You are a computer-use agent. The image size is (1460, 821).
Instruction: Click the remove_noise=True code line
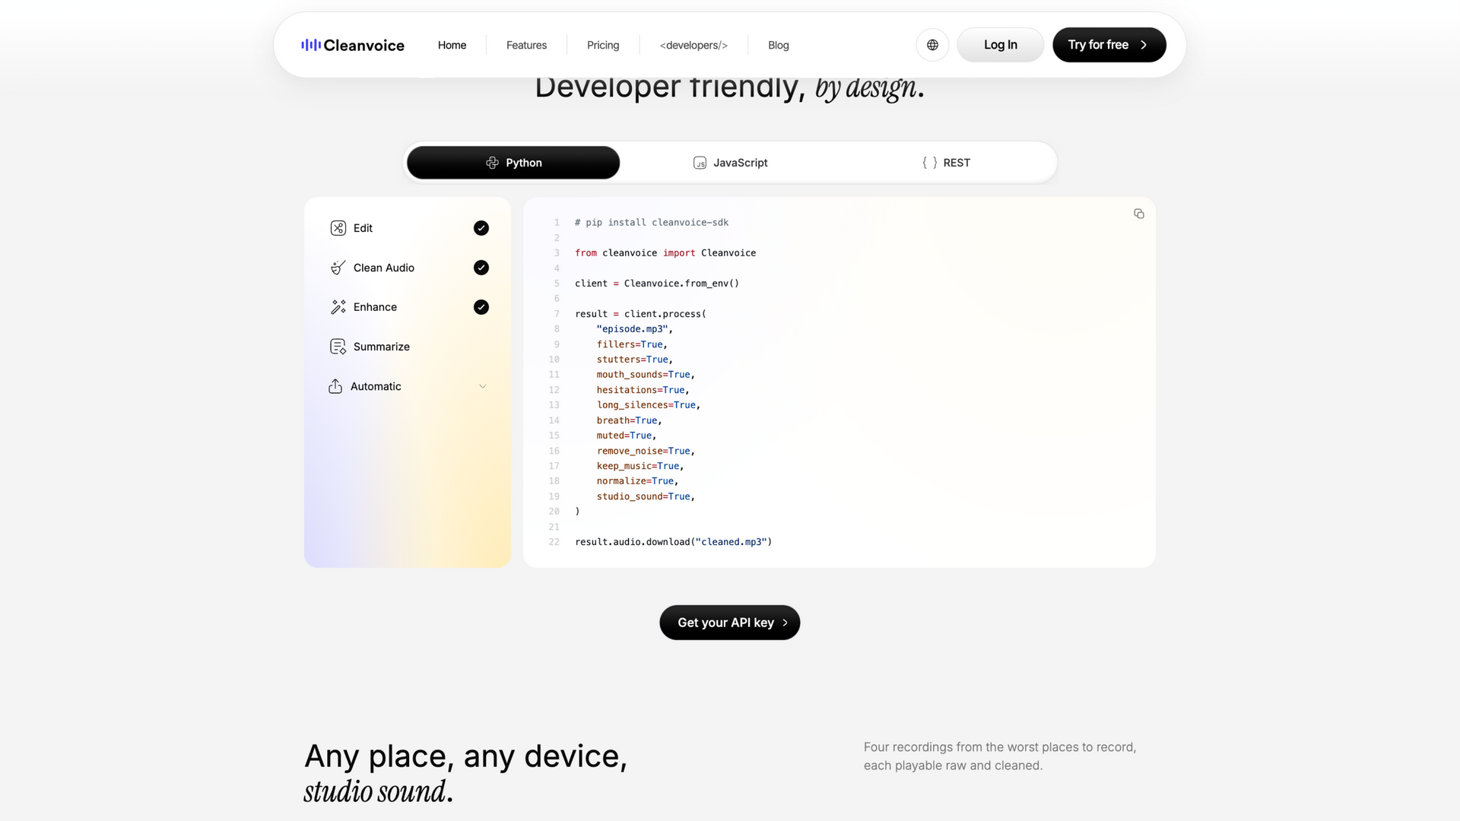(646, 451)
